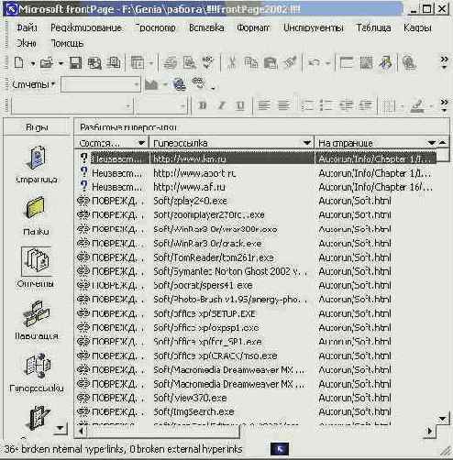
Task: Click the Undo arrow icon
Action: [x=315, y=63]
